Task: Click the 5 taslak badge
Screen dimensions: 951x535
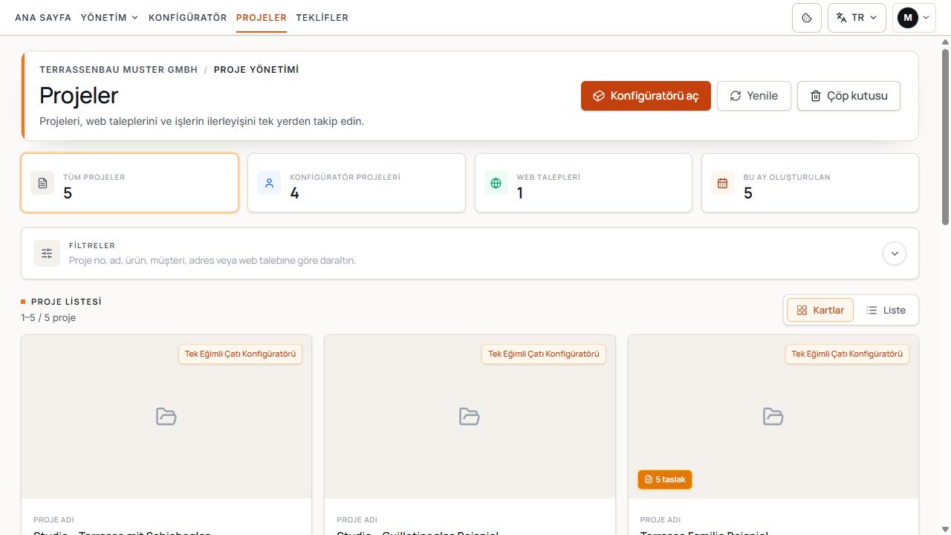Action: pyautogui.click(x=665, y=480)
